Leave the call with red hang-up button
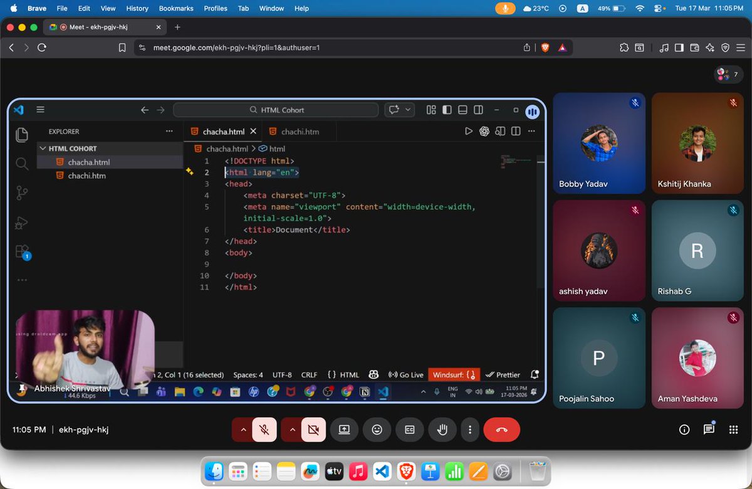Viewport: 752px width, 489px height. point(501,429)
